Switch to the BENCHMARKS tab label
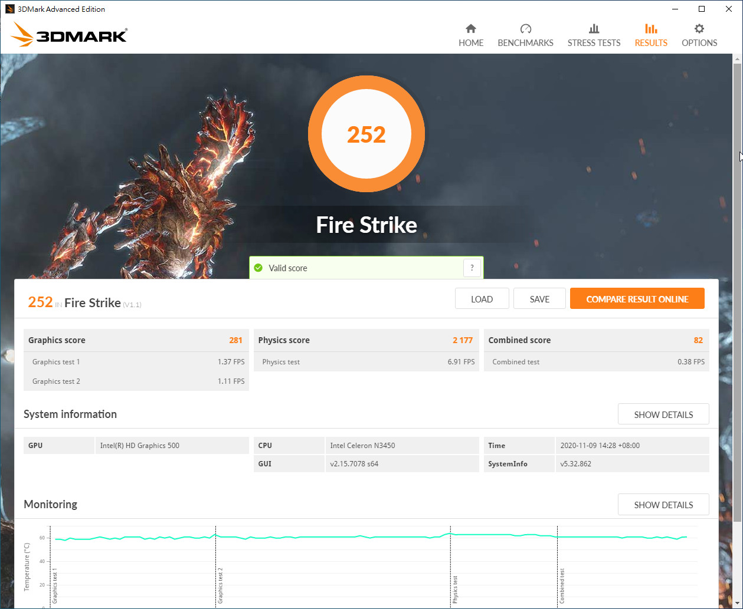This screenshot has width=743, height=609. (x=525, y=43)
